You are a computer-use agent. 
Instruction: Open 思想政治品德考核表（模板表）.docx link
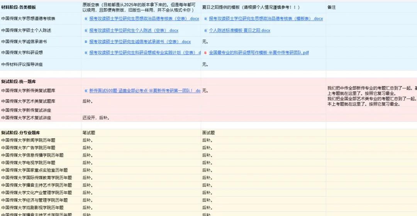tap(266, 19)
